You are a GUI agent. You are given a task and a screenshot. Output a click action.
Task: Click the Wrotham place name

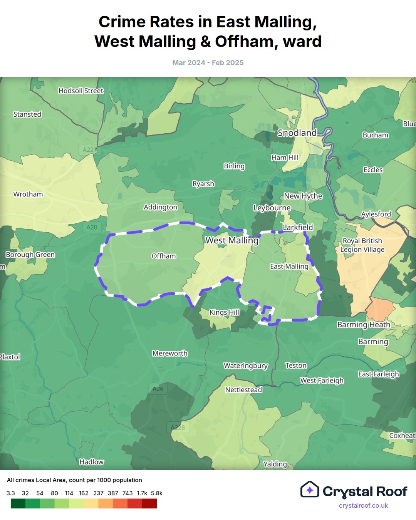click(28, 194)
